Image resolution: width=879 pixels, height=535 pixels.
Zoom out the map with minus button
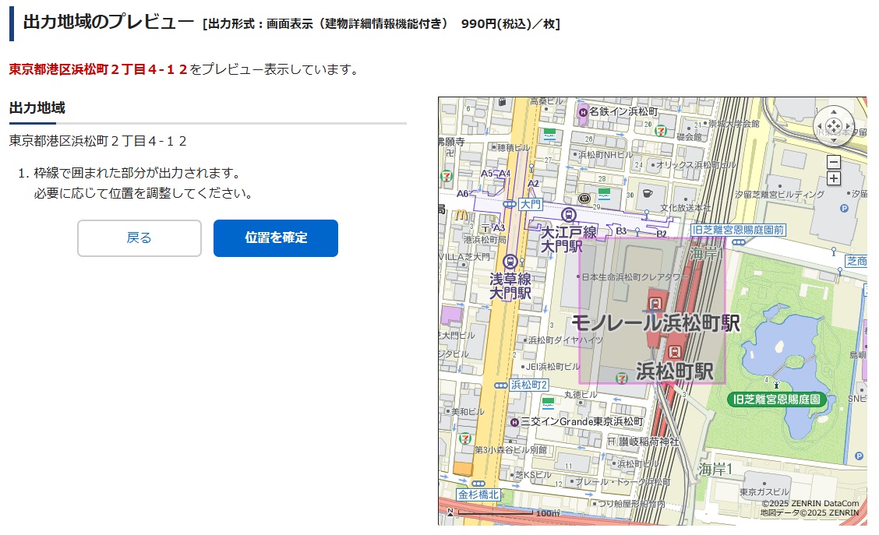834,162
